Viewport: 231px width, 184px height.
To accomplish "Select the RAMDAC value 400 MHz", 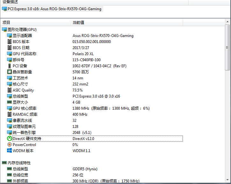I will [80, 114].
